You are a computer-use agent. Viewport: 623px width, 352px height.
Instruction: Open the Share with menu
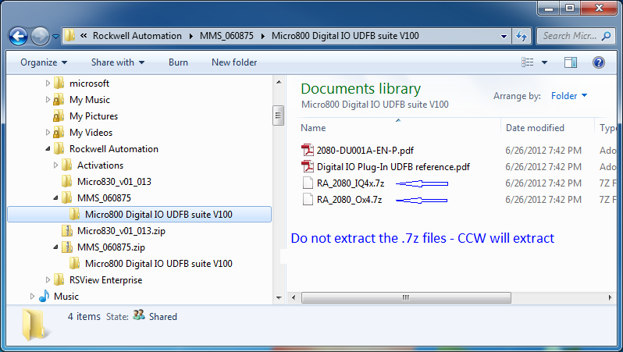click(117, 62)
